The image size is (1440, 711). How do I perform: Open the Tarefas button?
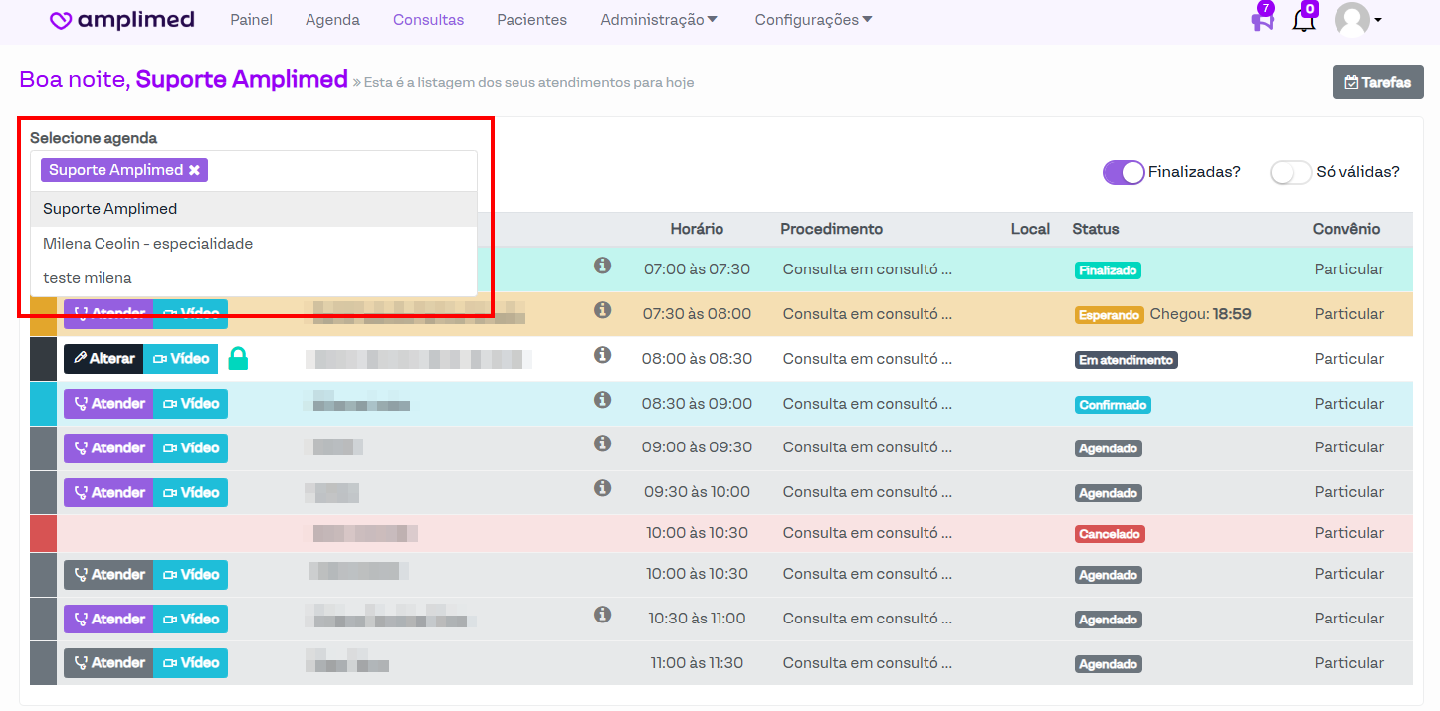[x=1377, y=83]
